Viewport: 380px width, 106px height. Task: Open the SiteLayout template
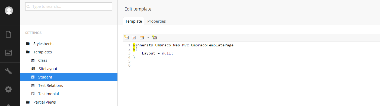click(x=48, y=69)
